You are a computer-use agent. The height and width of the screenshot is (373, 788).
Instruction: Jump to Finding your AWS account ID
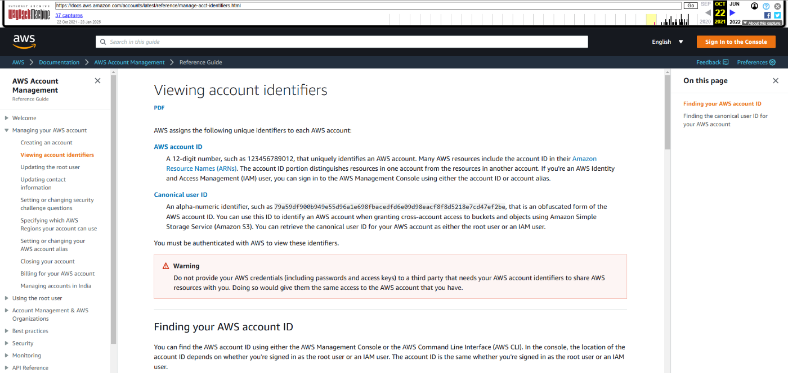(722, 104)
